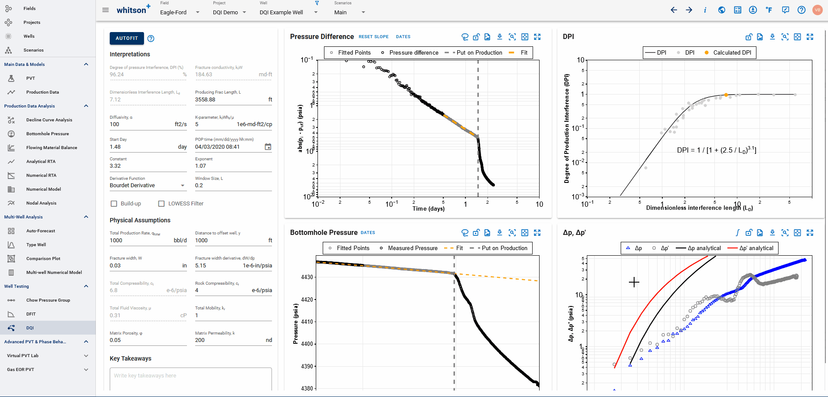Enable the Build-up checkbox
828x397 pixels.
[x=114, y=204]
